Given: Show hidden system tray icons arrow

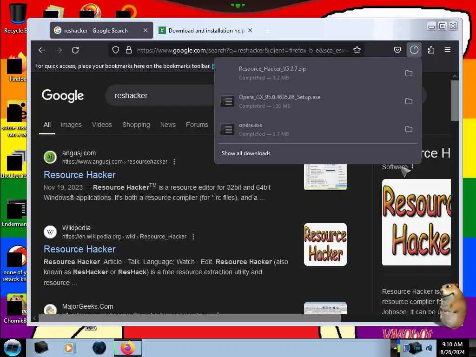Looking at the screenshot, I should click(x=395, y=348).
